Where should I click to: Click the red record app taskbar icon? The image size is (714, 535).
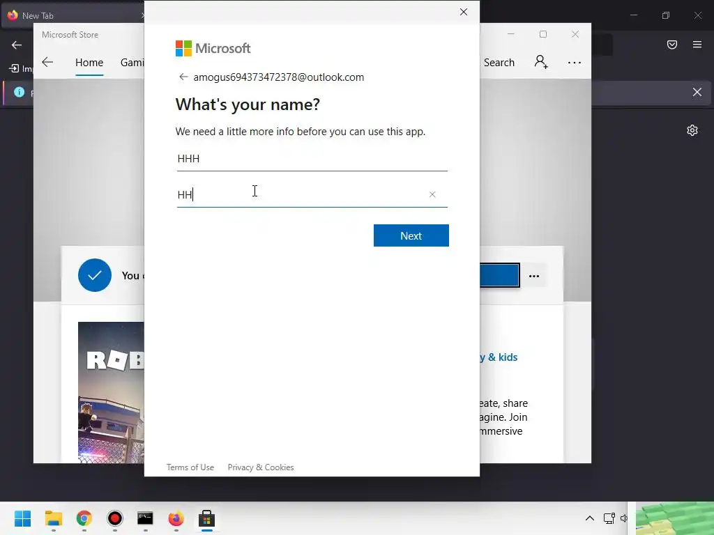click(x=115, y=518)
